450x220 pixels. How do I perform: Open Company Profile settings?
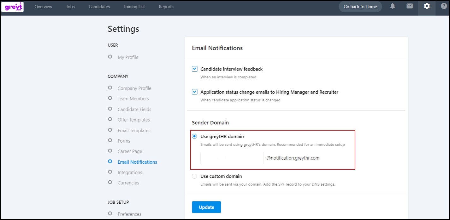(x=134, y=88)
